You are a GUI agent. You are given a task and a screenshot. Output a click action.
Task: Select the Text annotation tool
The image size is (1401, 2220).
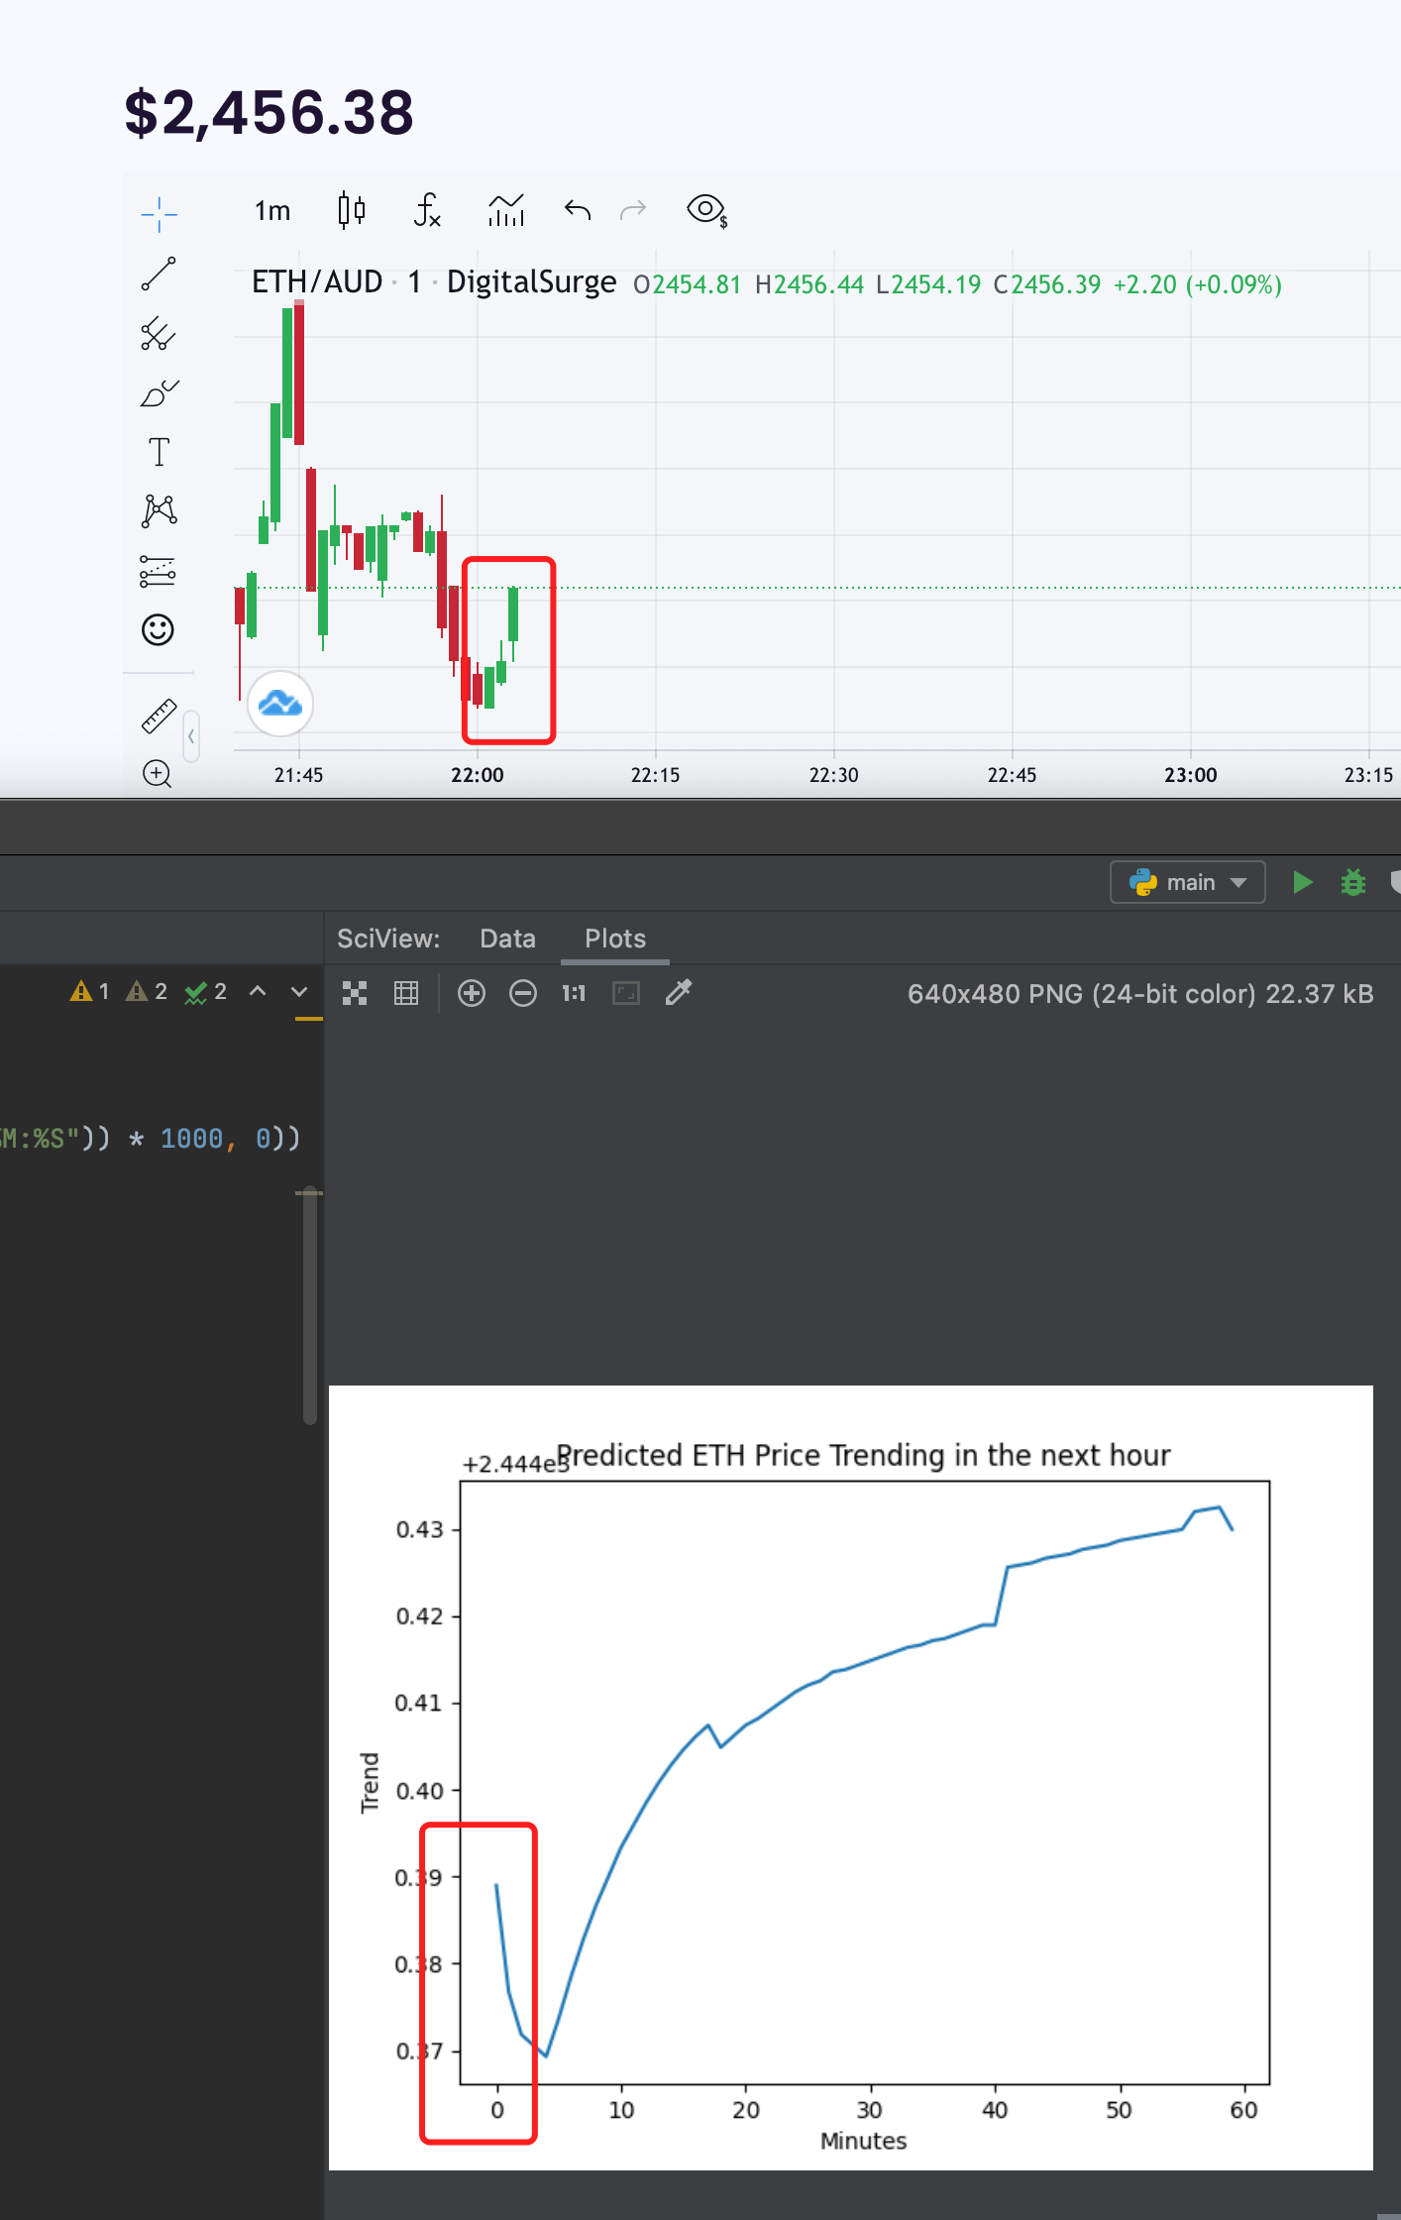tap(159, 452)
